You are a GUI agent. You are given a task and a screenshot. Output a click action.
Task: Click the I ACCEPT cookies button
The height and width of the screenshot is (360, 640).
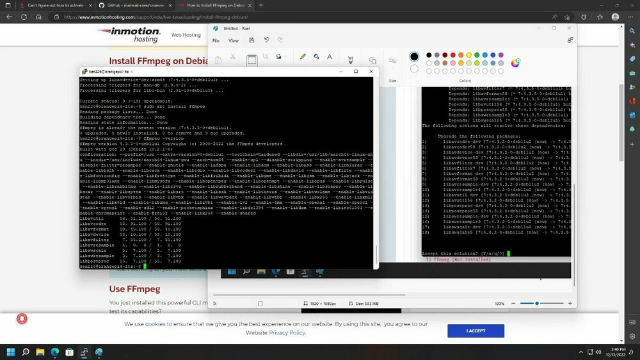pos(476,331)
